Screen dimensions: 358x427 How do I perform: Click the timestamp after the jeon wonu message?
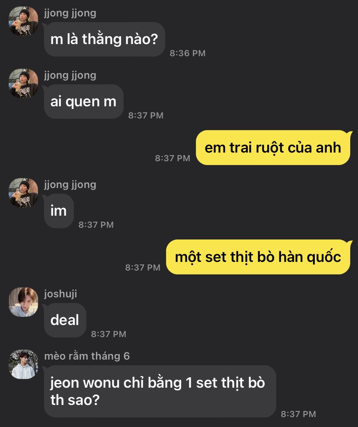(x=298, y=414)
